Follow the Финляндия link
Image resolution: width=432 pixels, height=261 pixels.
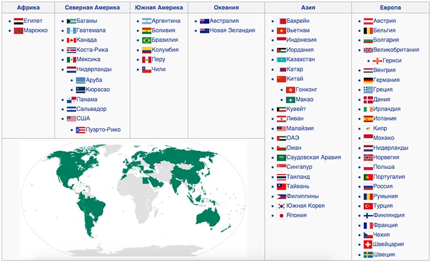(389, 216)
